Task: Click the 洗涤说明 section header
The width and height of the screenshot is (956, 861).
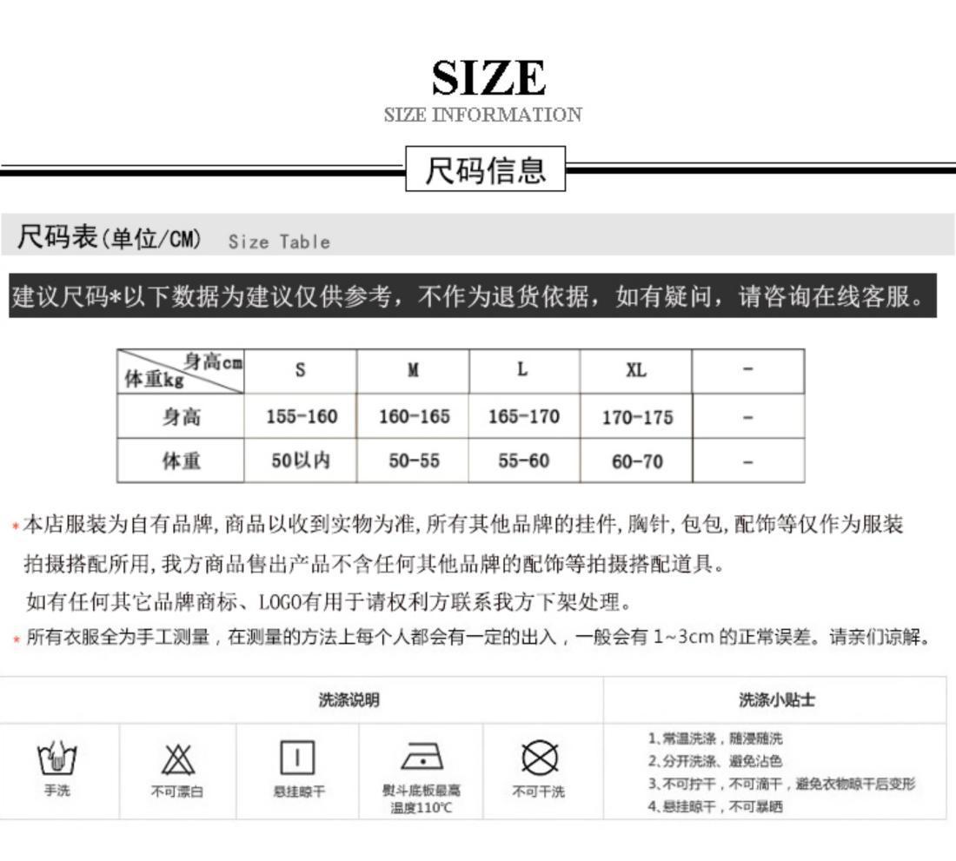Action: click(349, 700)
